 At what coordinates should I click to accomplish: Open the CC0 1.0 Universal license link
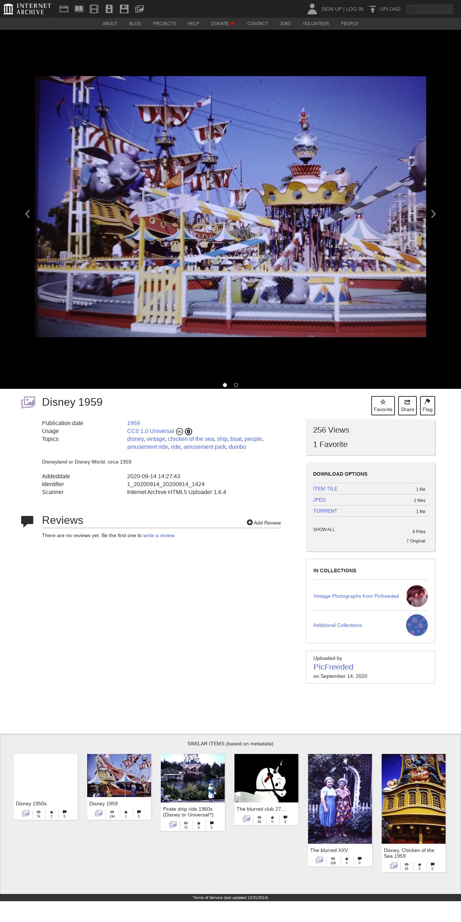tap(150, 431)
